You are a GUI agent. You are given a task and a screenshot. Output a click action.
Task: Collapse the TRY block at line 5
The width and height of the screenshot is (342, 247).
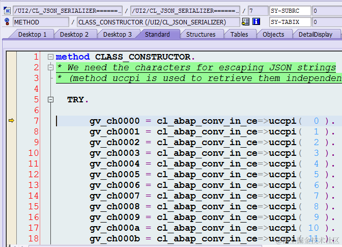point(50,100)
